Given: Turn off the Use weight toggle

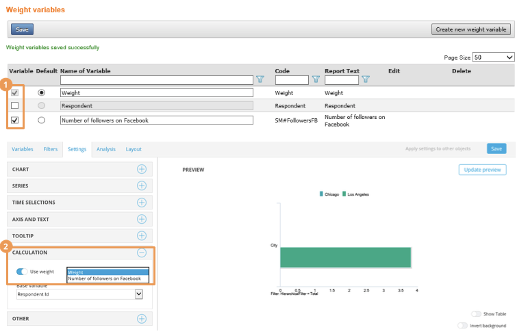Looking at the screenshot, I should click(22, 272).
